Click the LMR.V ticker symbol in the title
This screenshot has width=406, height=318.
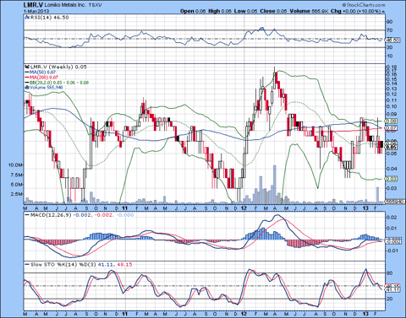32,5
